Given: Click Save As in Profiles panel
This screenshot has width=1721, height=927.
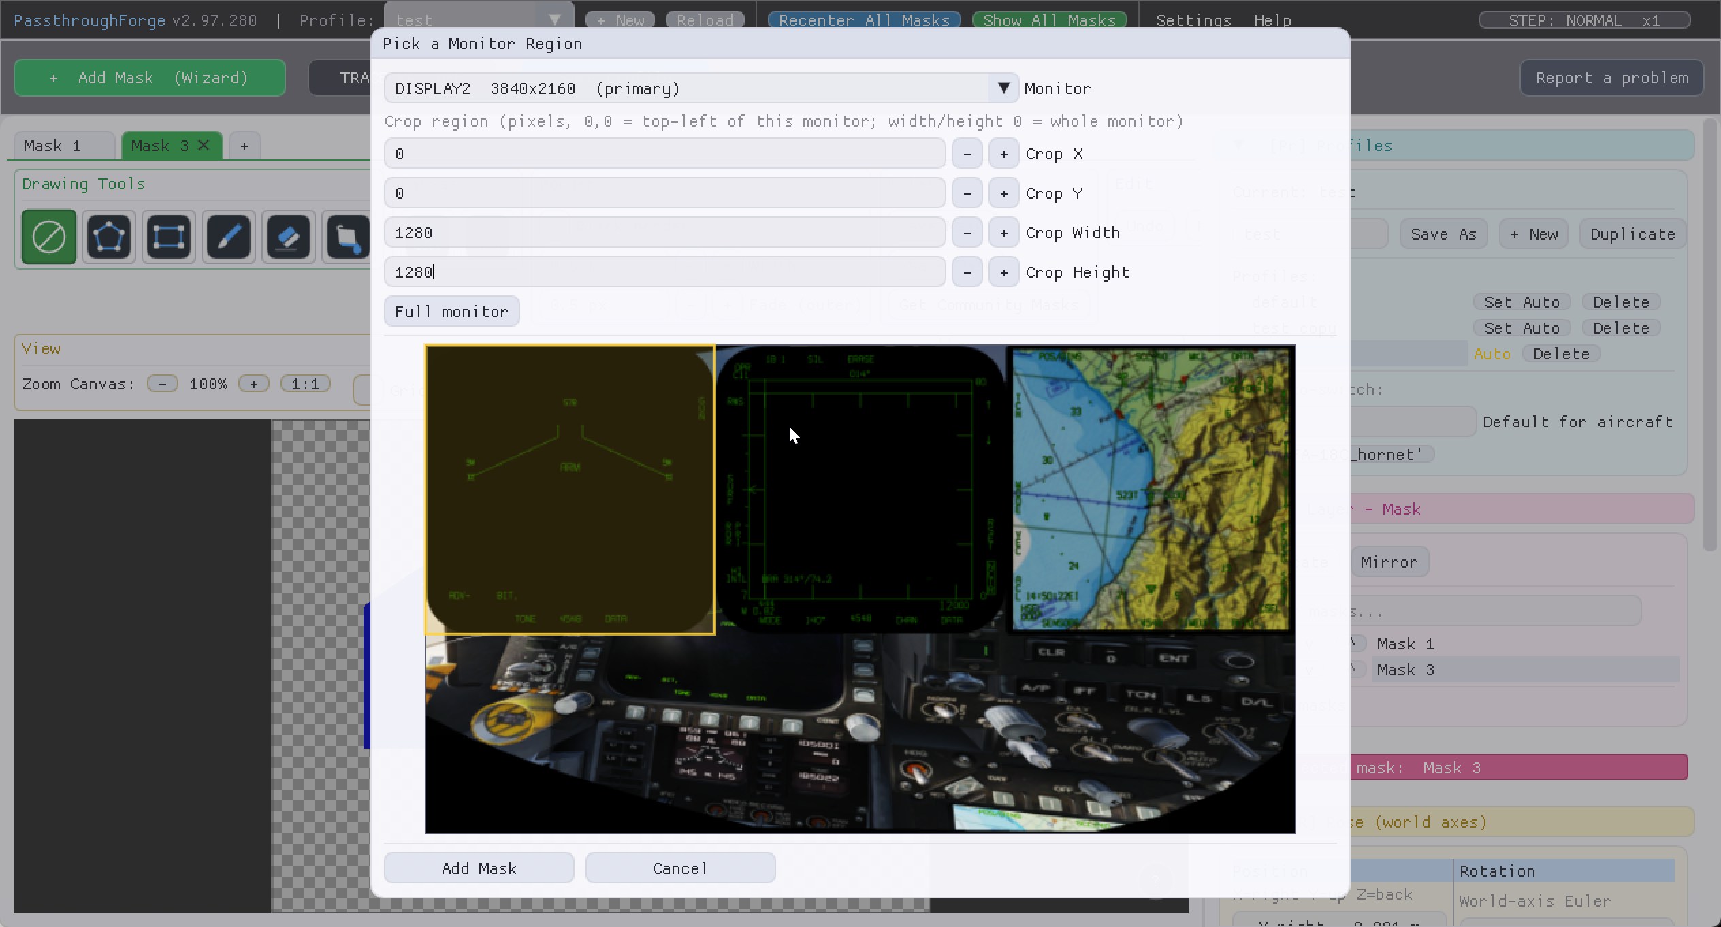Looking at the screenshot, I should (x=1443, y=234).
